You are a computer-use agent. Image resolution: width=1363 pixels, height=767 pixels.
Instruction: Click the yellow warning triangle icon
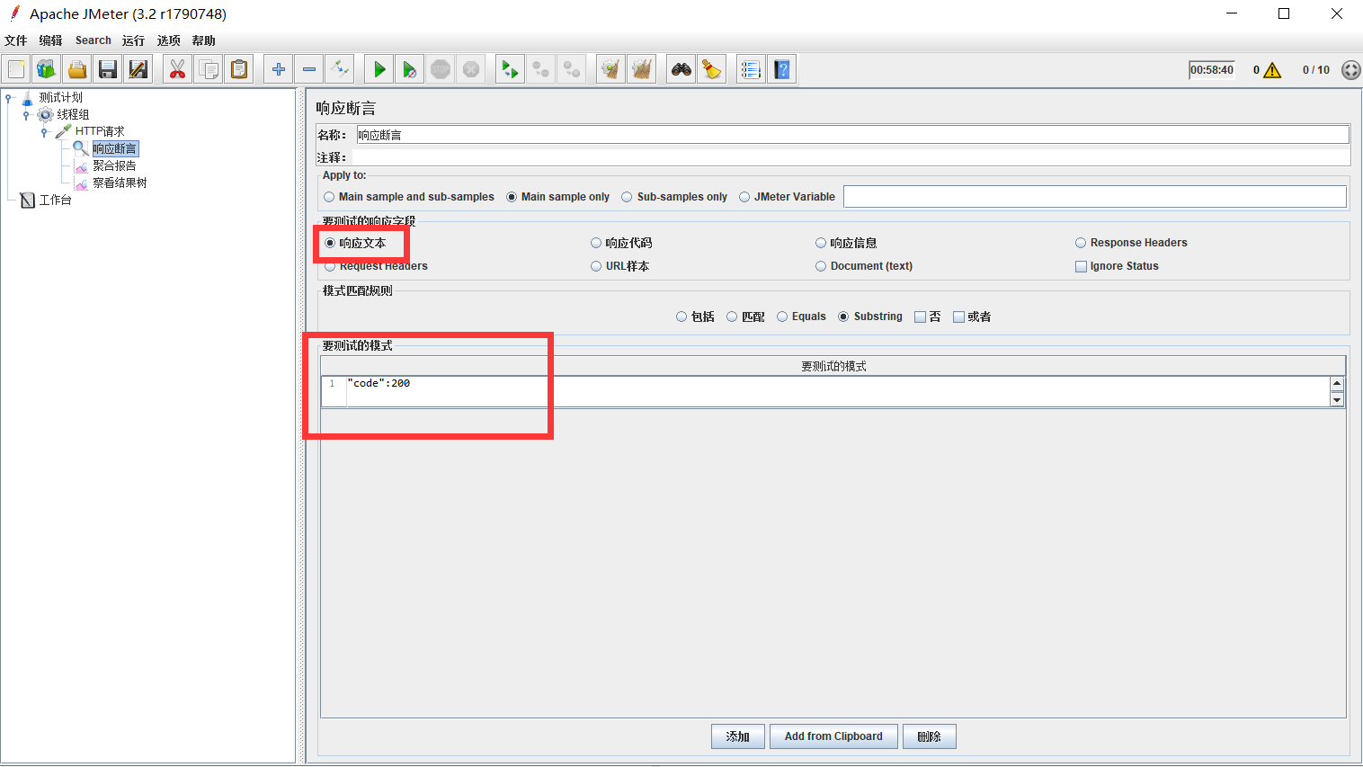click(1272, 70)
